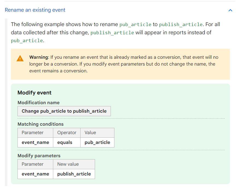237x188 pixels.
Task: Click the 'Operator' column header
Action: [67, 133]
